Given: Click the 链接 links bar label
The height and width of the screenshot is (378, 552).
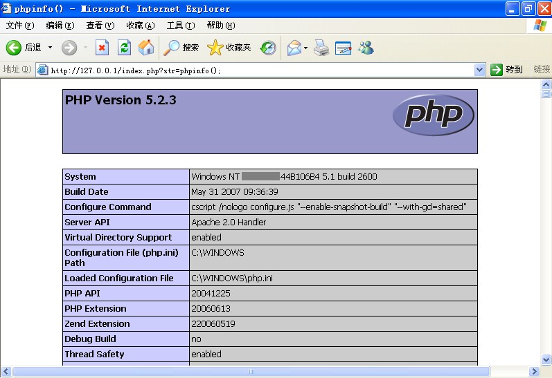Looking at the screenshot, I should pos(542,69).
